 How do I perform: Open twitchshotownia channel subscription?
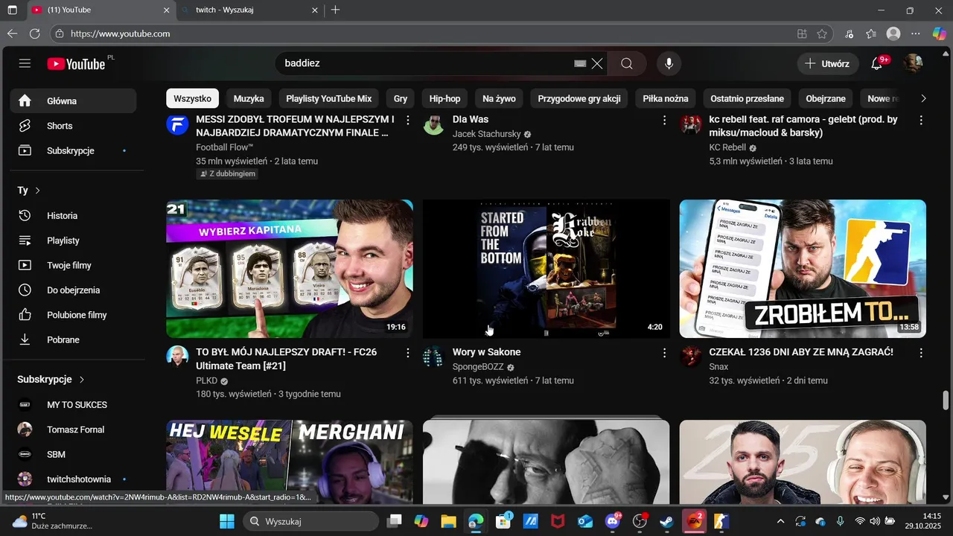(x=73, y=479)
